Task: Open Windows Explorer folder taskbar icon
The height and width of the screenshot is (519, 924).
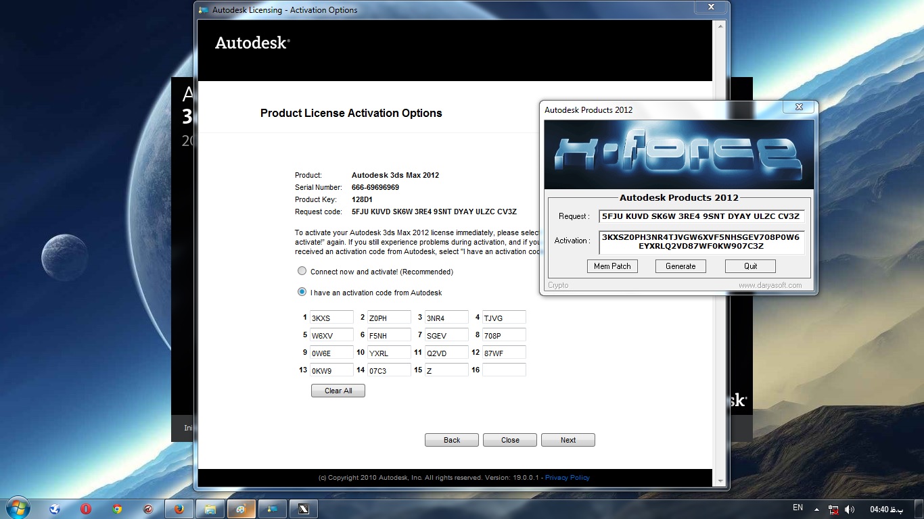Action: 210,509
